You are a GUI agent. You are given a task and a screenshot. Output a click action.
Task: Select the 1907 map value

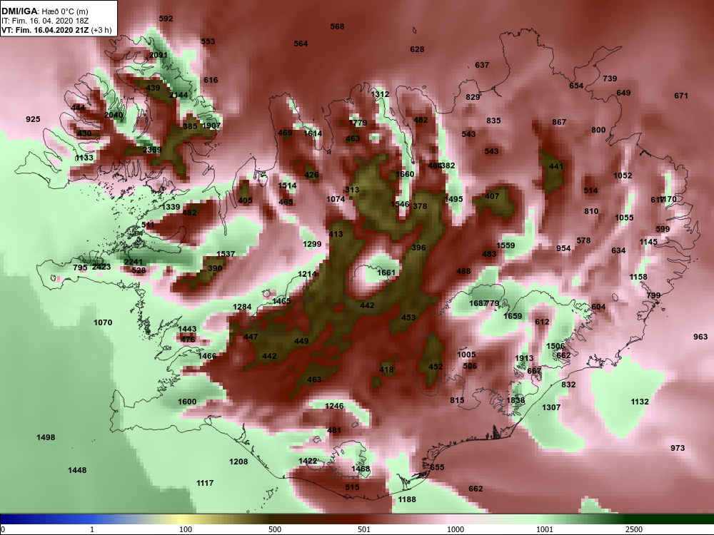tap(211, 126)
